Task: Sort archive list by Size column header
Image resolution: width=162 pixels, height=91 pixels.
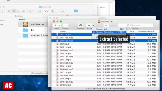Action: (132, 31)
